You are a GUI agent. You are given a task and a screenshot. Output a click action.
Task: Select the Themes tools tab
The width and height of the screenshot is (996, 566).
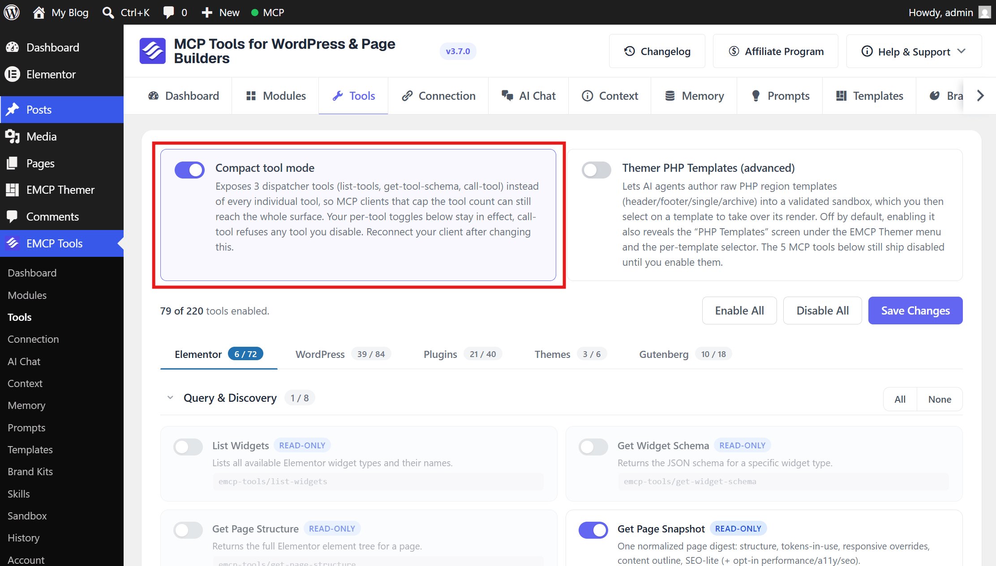pos(571,354)
